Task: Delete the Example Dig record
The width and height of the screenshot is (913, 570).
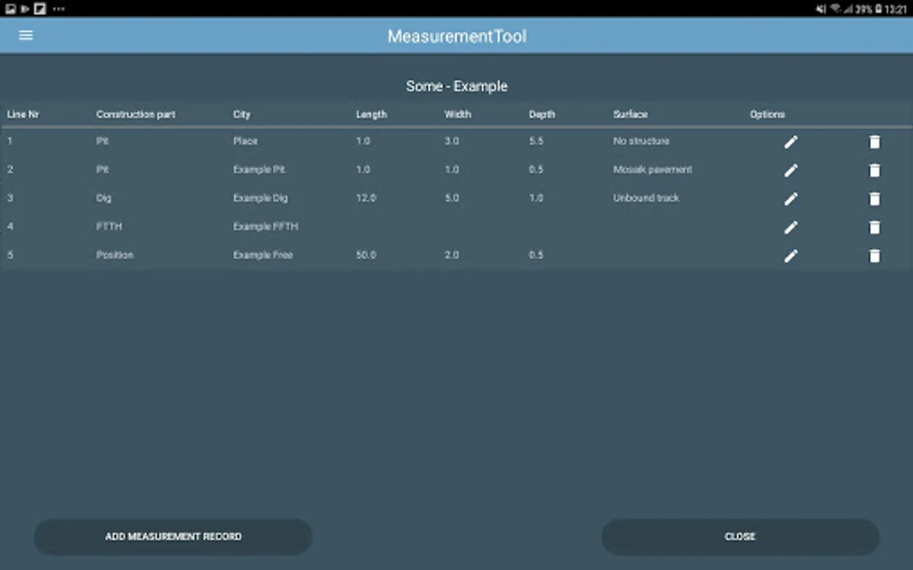Action: coord(874,199)
